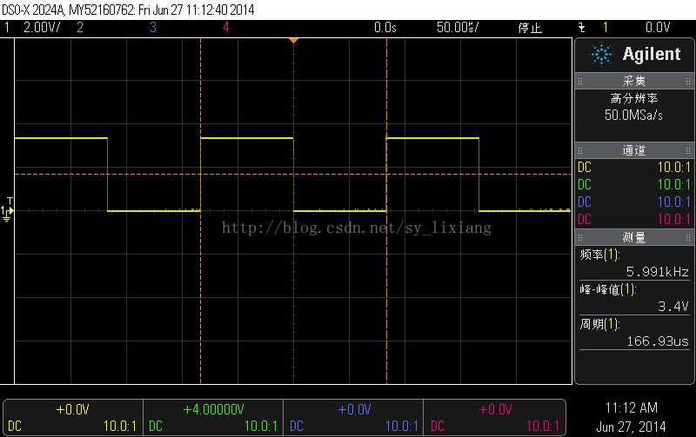Click the DSO-X 2024A title header text
Viewport: 696px width, 437px height.
128,10
